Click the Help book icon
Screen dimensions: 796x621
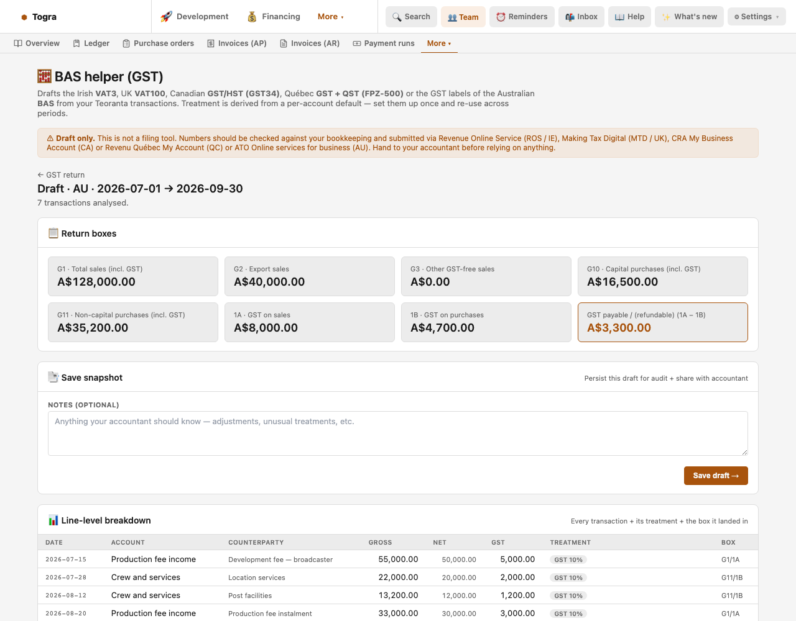pos(619,17)
